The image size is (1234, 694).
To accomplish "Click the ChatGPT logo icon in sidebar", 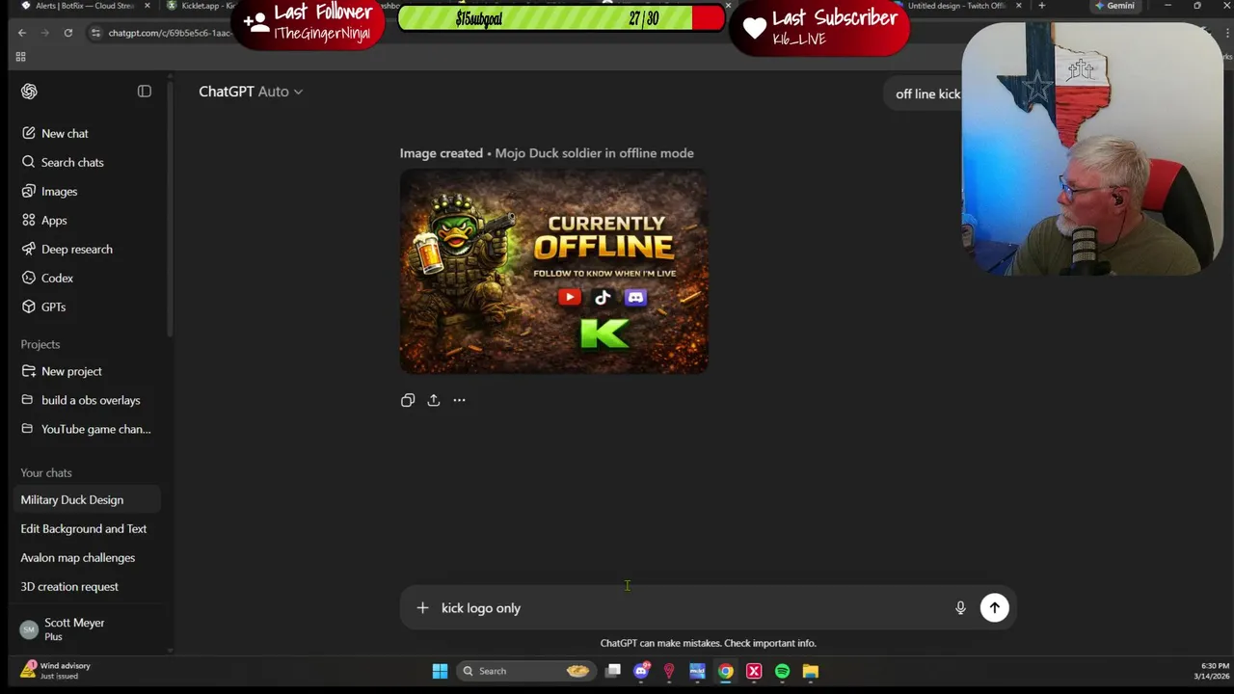I will [29, 92].
